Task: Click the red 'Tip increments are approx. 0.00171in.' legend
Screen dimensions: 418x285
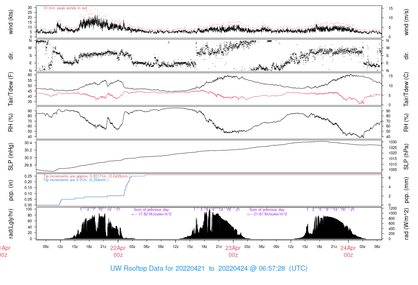Action: (x=87, y=176)
